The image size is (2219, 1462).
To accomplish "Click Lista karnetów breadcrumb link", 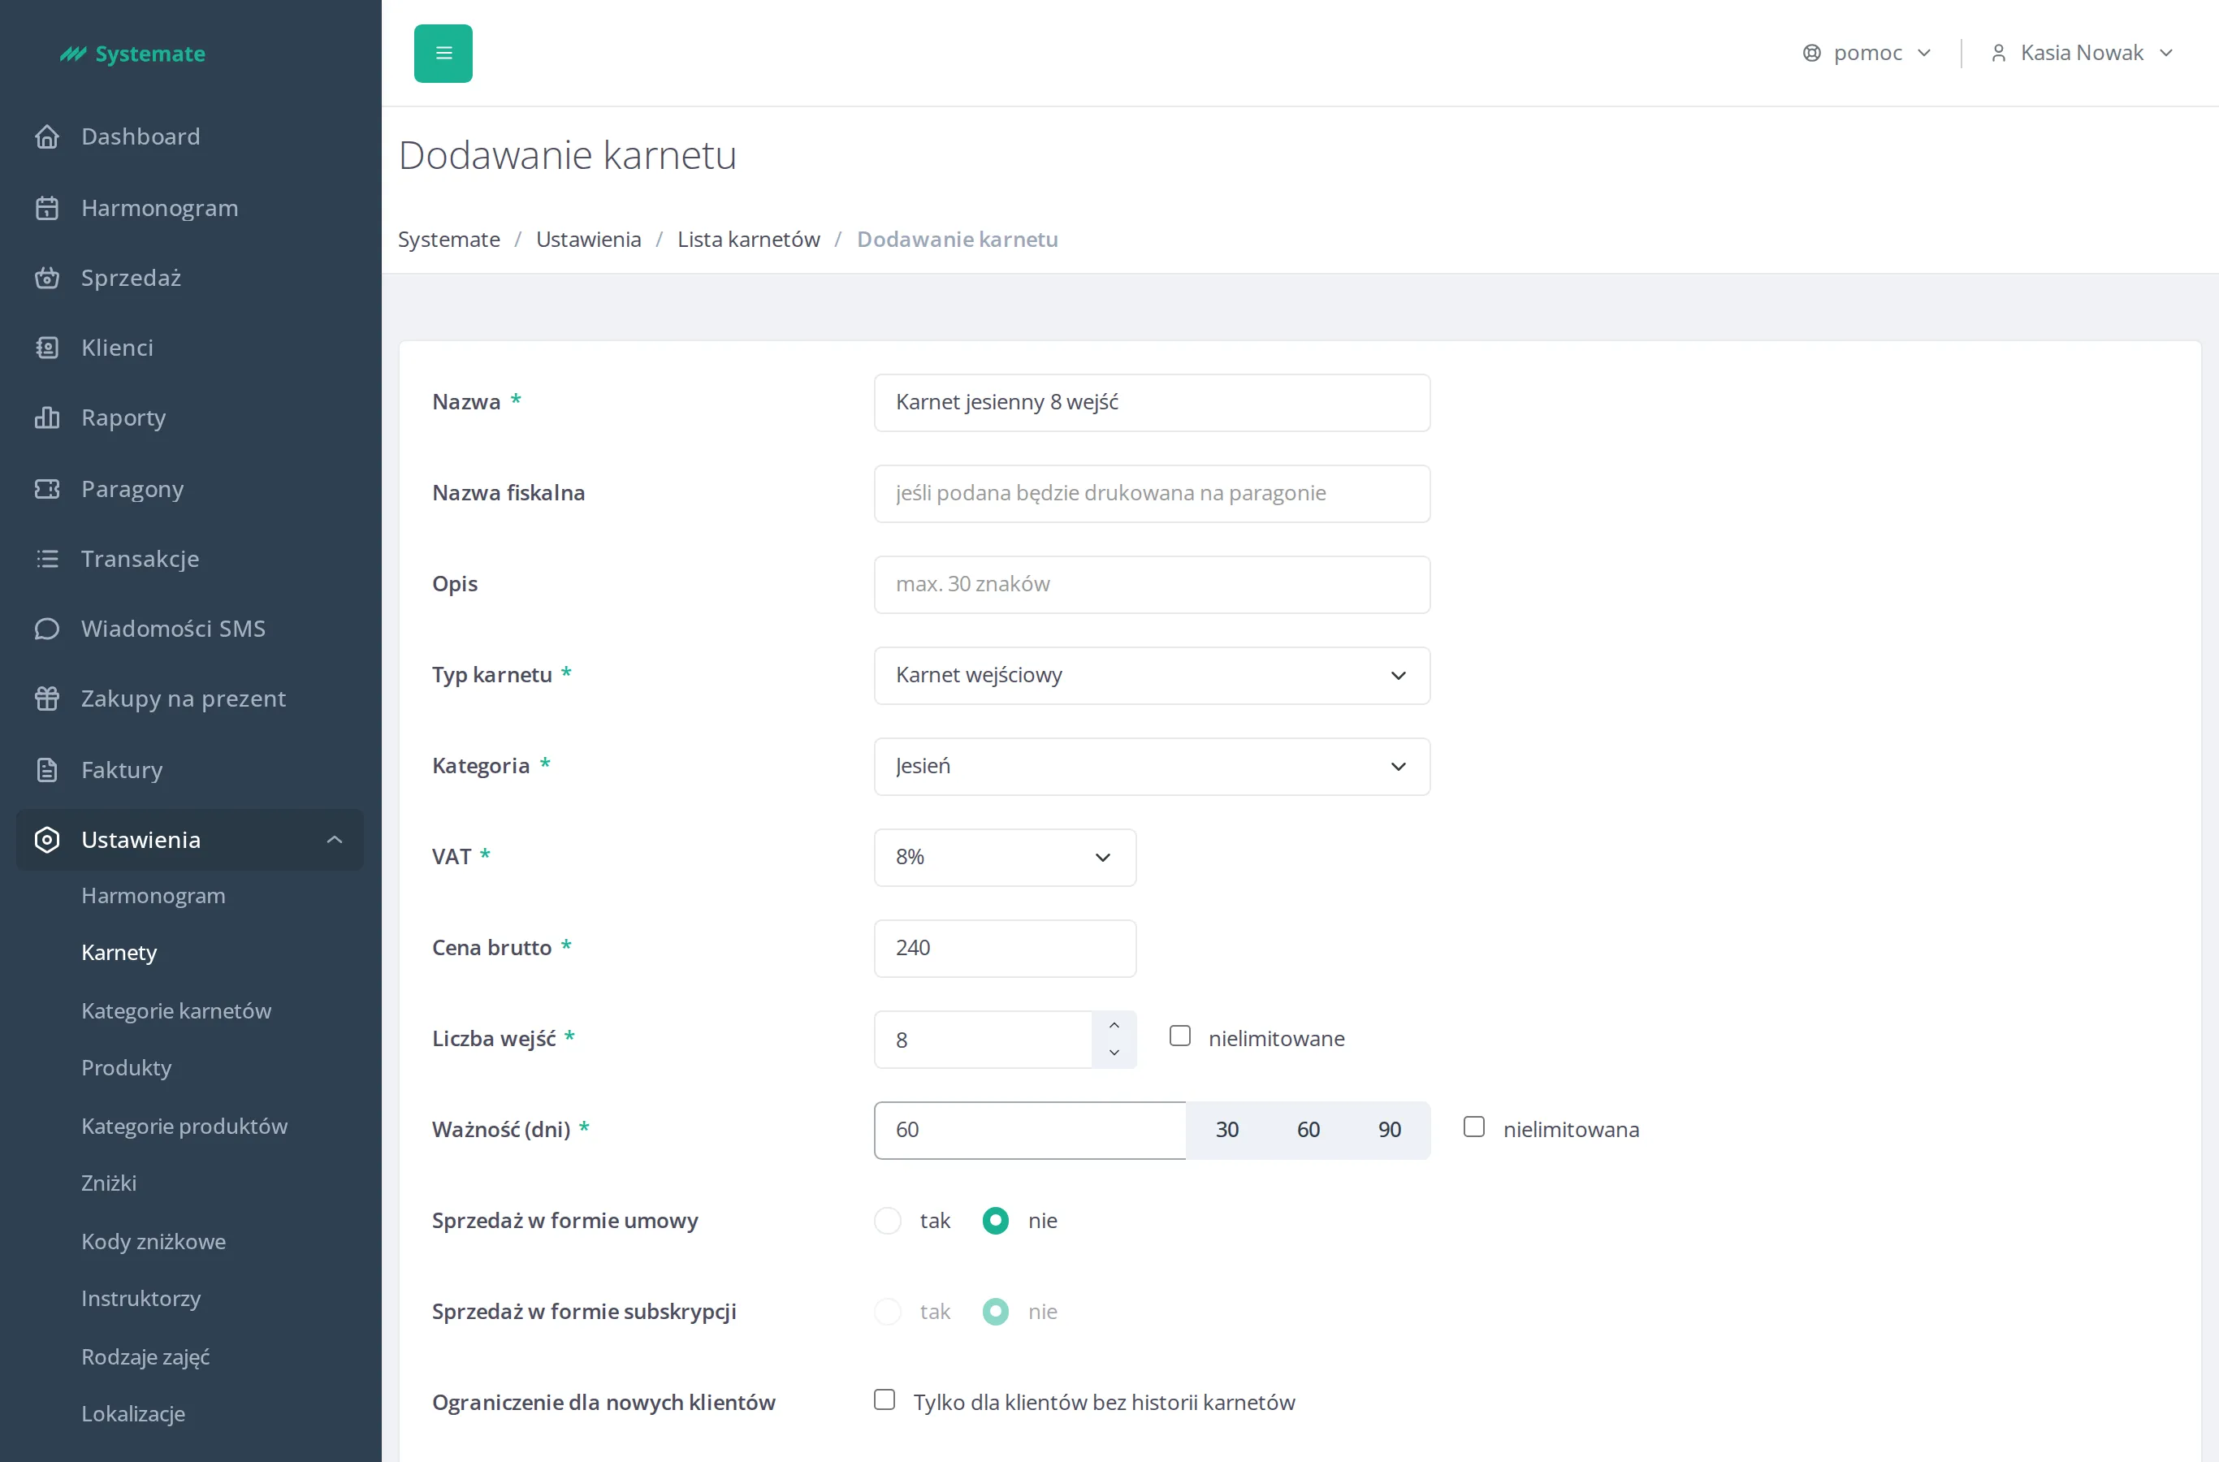I will point(749,240).
